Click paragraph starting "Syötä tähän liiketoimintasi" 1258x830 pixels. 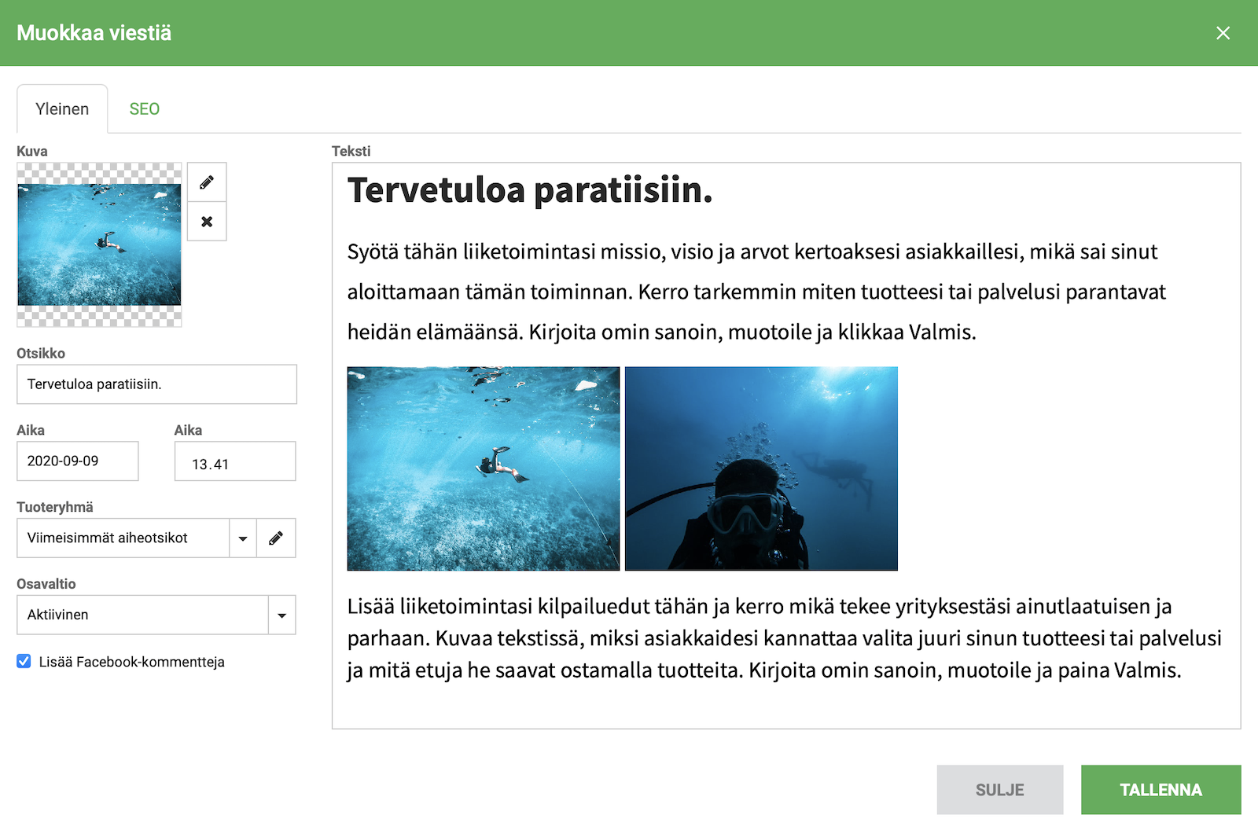tap(756, 292)
